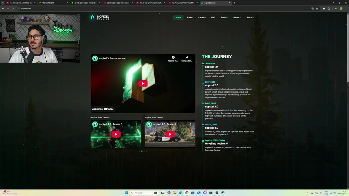349x196 pixels.
Task: Play the nopixel V Announcement video
Action: [143, 84]
